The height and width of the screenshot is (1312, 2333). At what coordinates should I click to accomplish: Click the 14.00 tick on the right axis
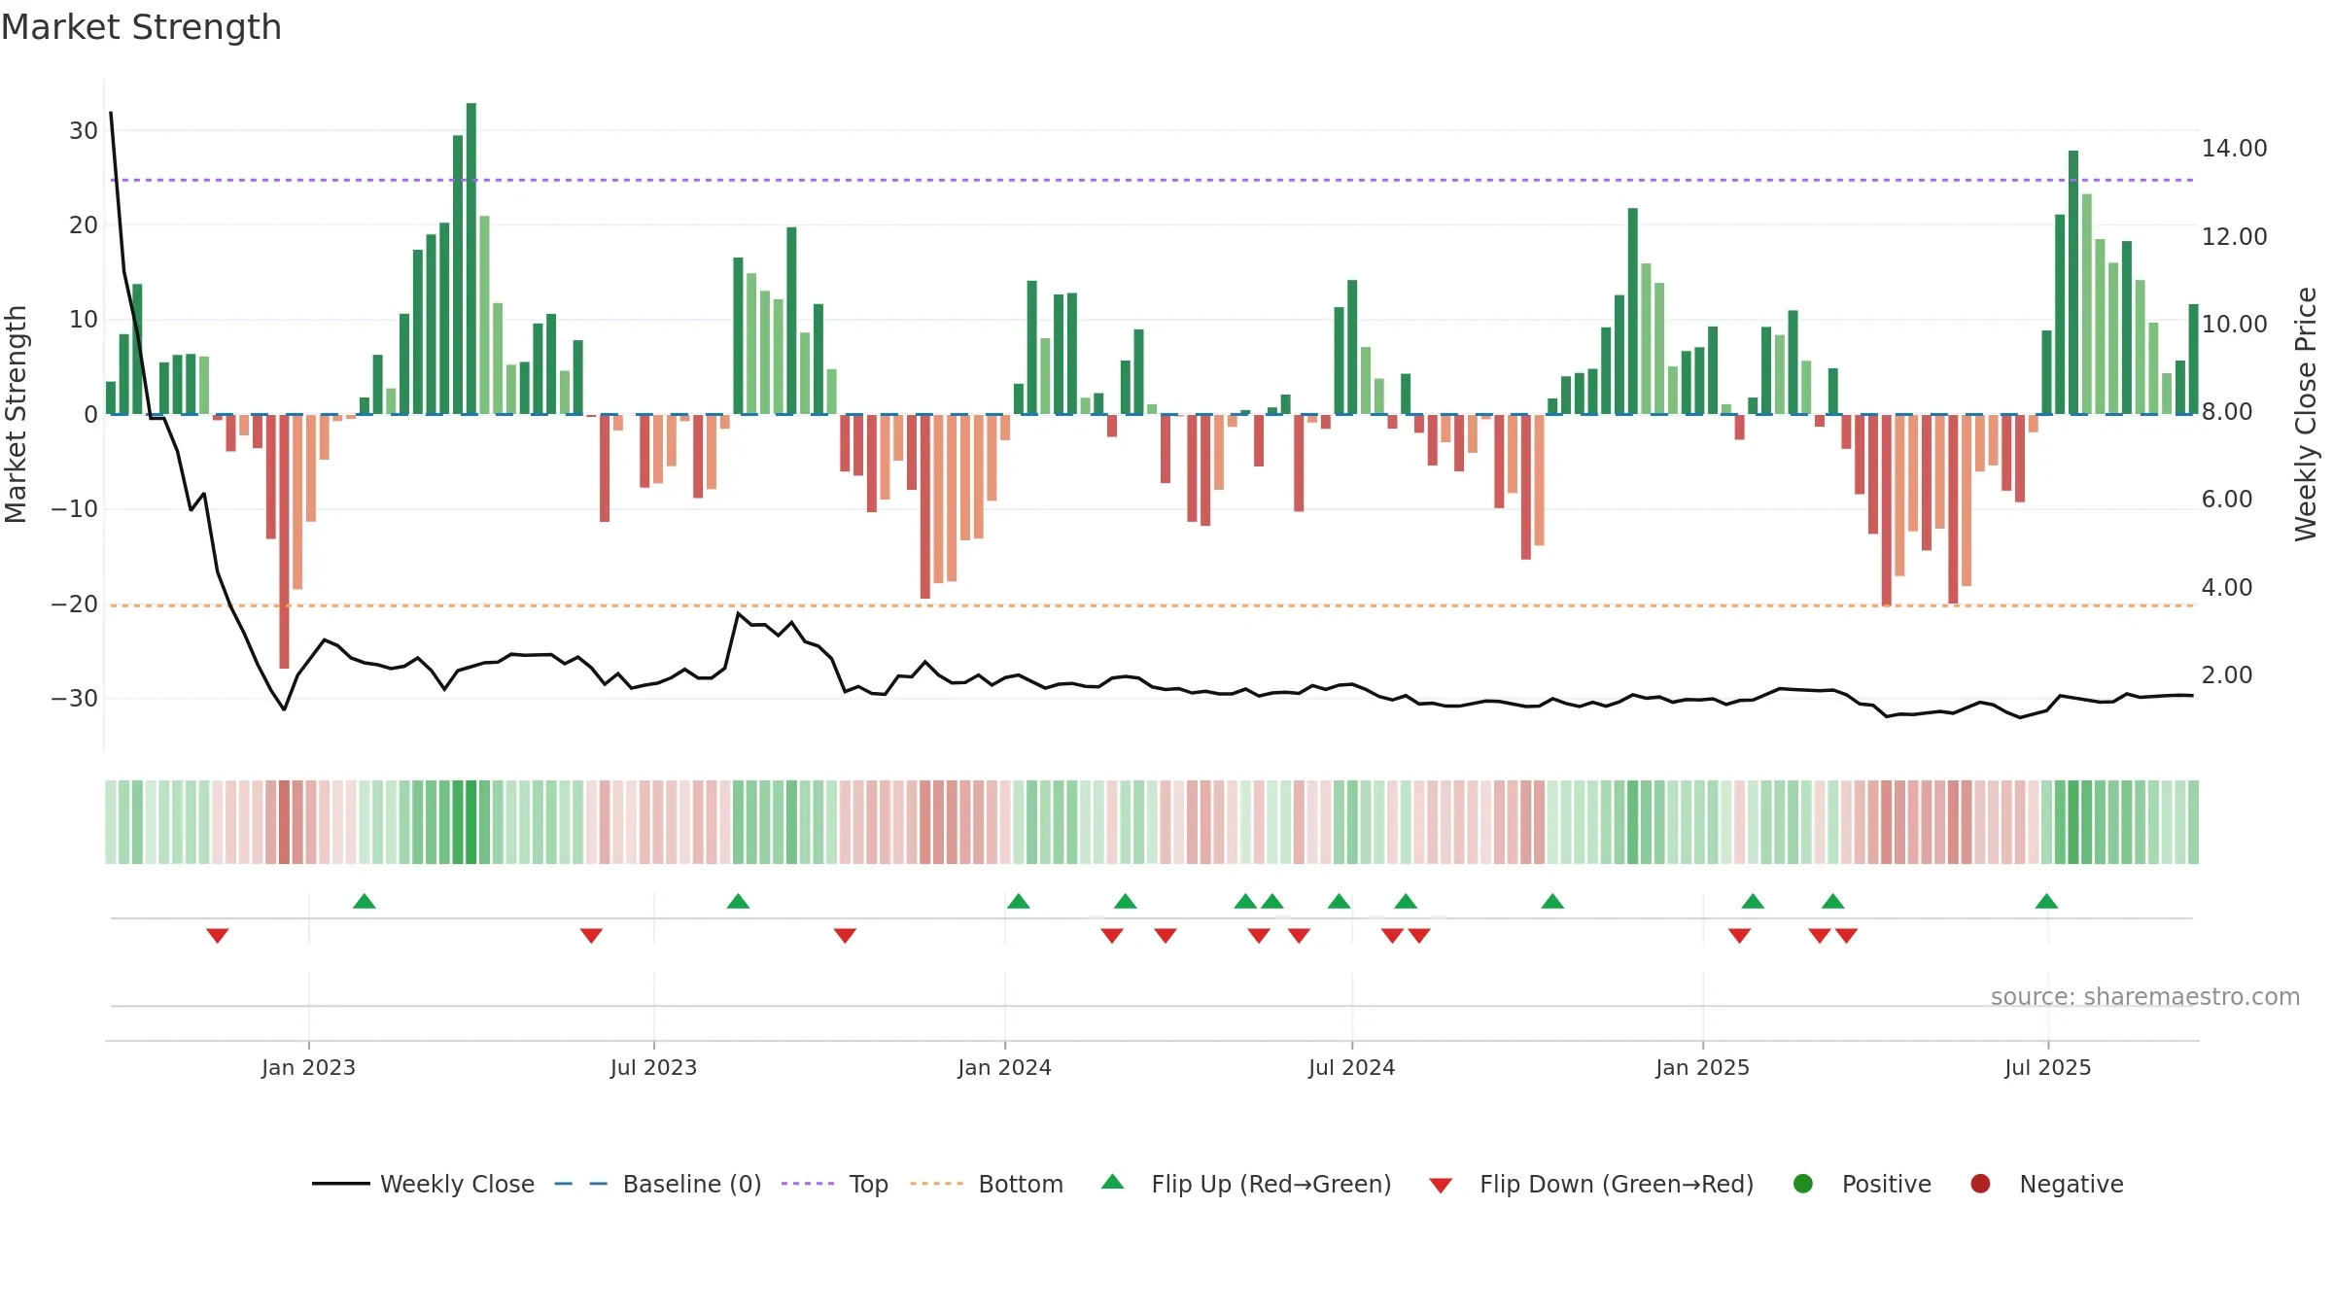pos(2234,149)
